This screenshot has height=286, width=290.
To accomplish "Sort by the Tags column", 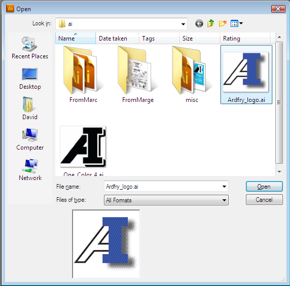I will click(159, 39).
